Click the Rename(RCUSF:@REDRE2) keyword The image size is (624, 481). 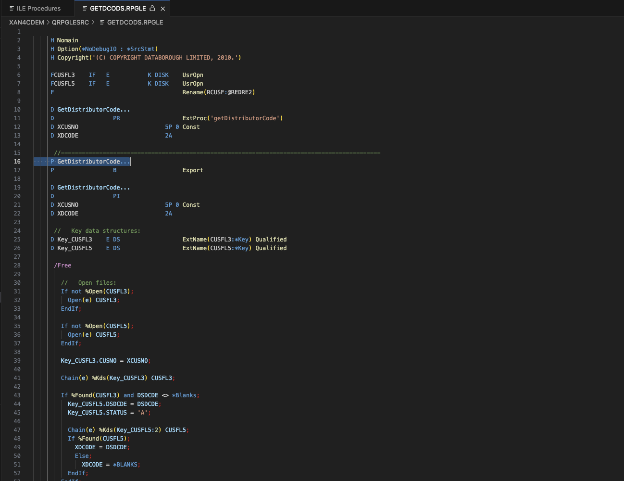pos(218,92)
